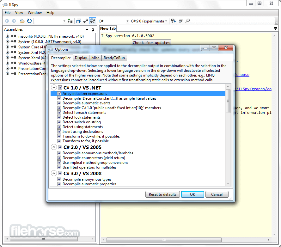Image resolution: width=281 pixels, height=247 pixels.
Task: Click the Open file folder icon
Action: [x=22, y=21]
